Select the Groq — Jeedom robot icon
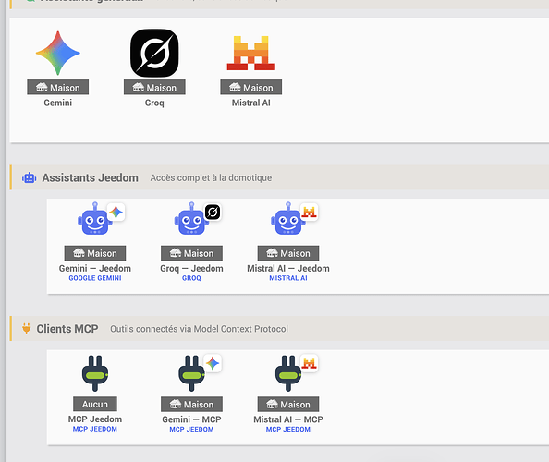Screen dimensions: 549x462 (x=191, y=219)
